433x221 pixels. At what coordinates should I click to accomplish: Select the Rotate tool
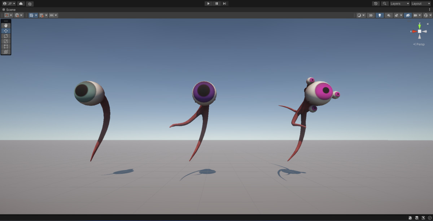click(x=6, y=36)
